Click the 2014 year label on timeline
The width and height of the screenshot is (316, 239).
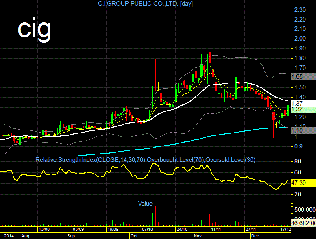(9, 236)
